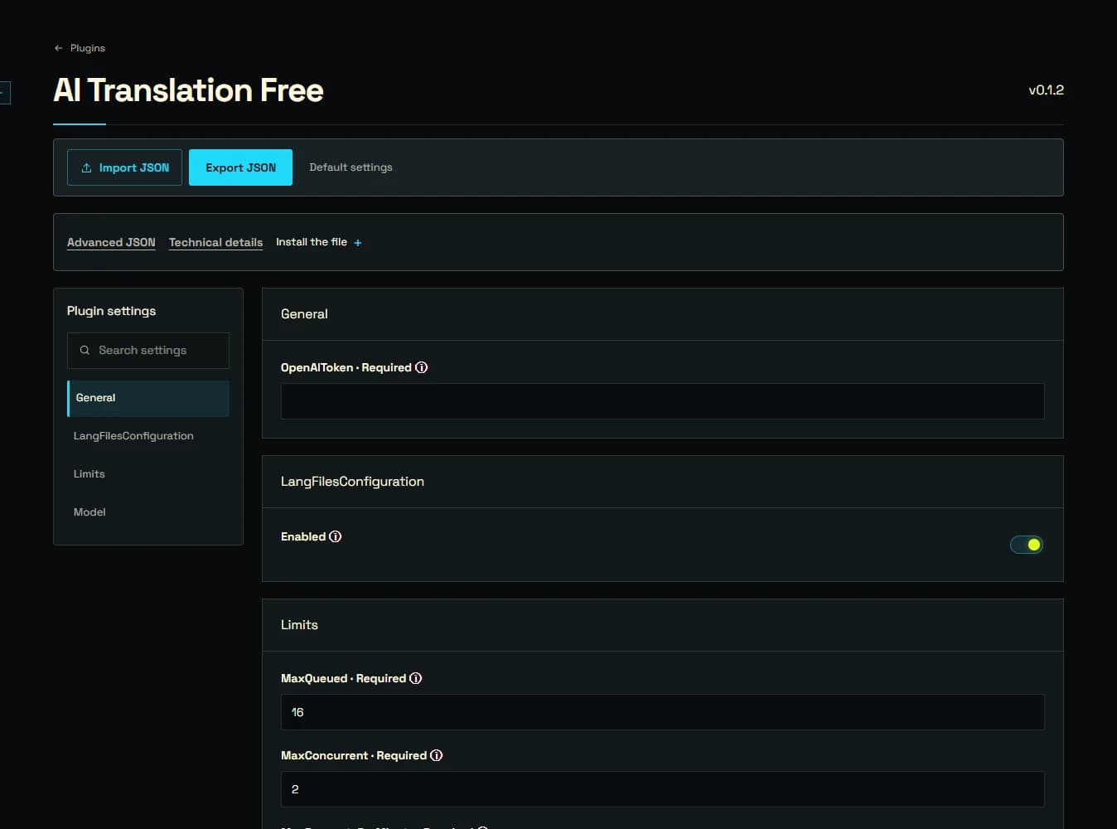This screenshot has height=829, width=1117.
Task: Click the Install the file text
Action: pos(312,242)
